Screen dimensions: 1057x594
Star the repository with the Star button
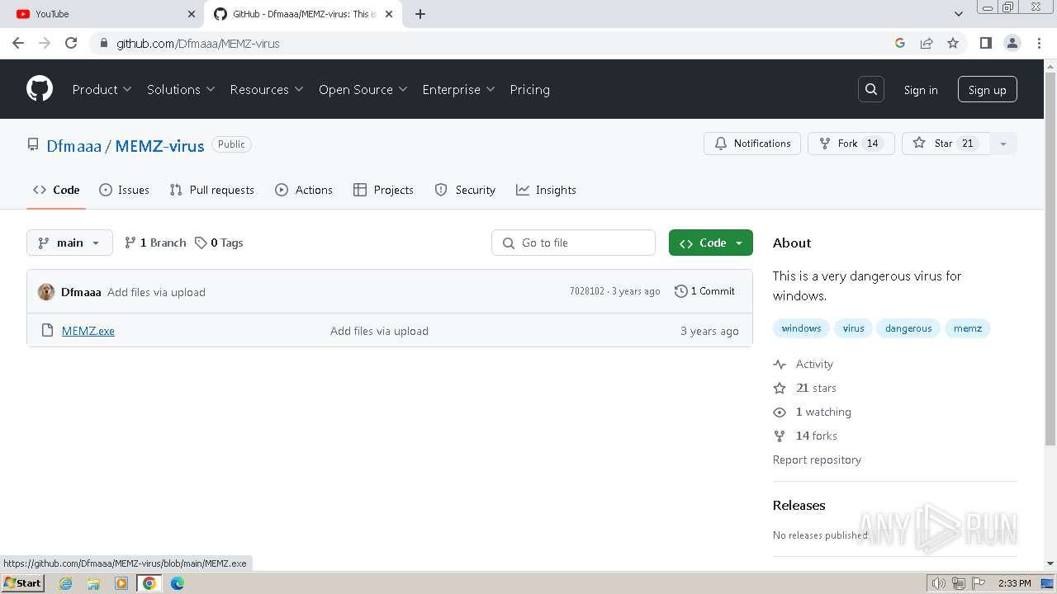click(x=946, y=144)
